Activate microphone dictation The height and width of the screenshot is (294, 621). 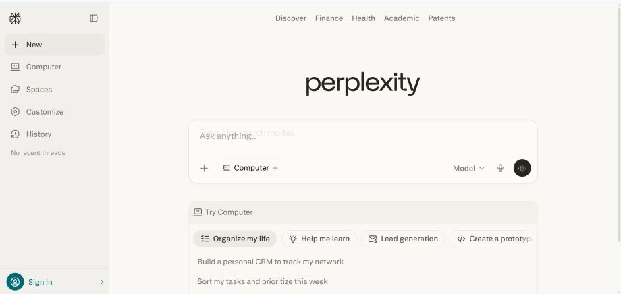pyautogui.click(x=500, y=169)
